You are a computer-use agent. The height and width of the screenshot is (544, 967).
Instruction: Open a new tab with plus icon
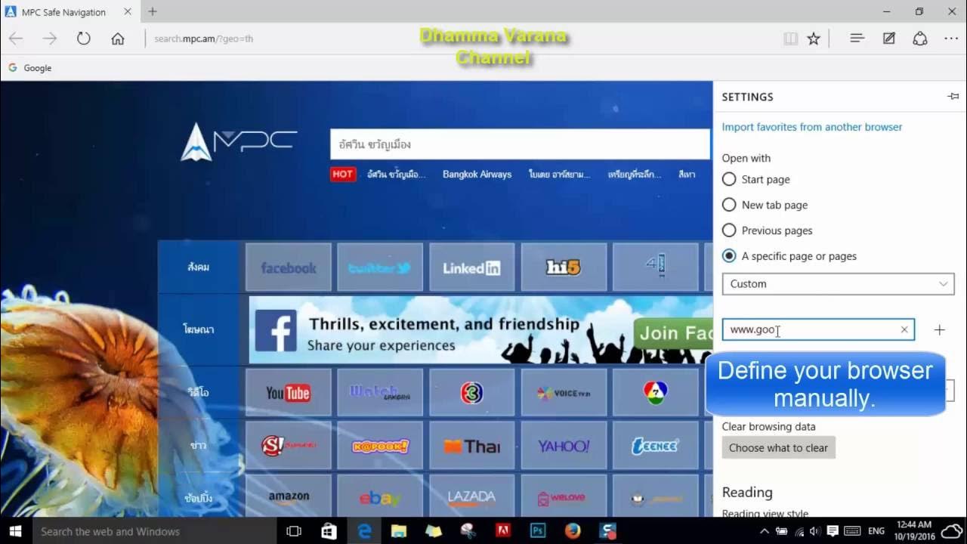point(153,11)
